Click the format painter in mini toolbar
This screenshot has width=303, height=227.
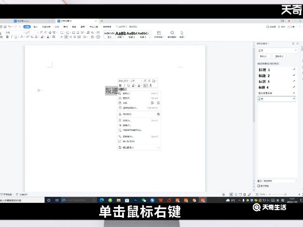151,86
